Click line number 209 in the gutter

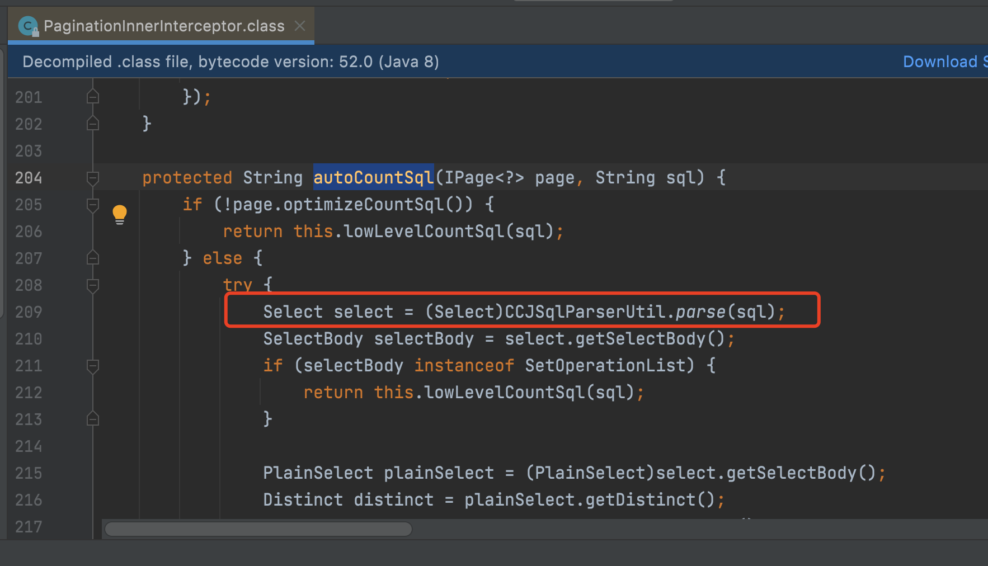[29, 312]
